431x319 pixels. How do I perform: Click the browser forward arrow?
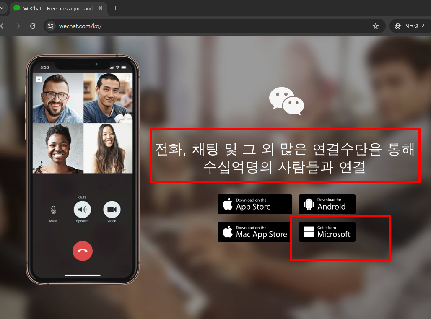pos(18,26)
